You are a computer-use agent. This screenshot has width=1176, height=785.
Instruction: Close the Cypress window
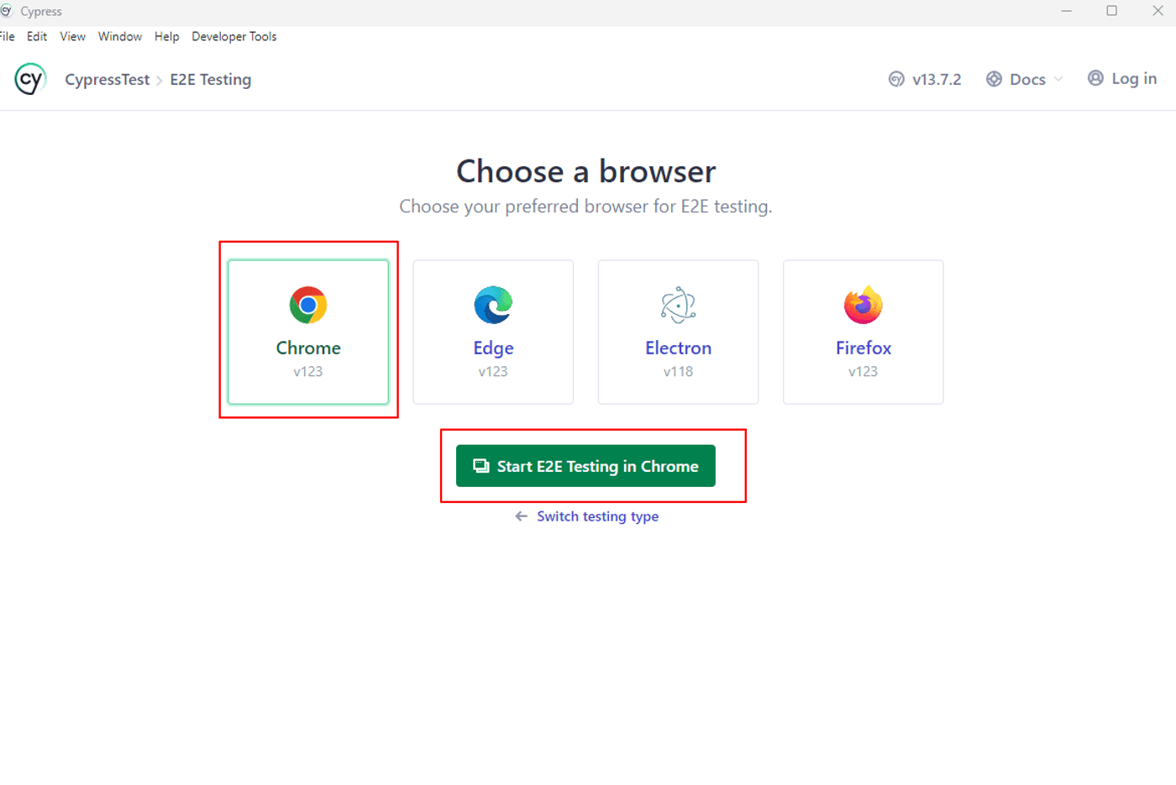pos(1158,11)
